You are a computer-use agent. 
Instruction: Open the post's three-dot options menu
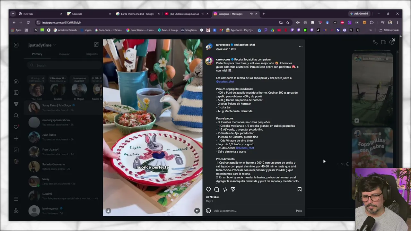[301, 47]
